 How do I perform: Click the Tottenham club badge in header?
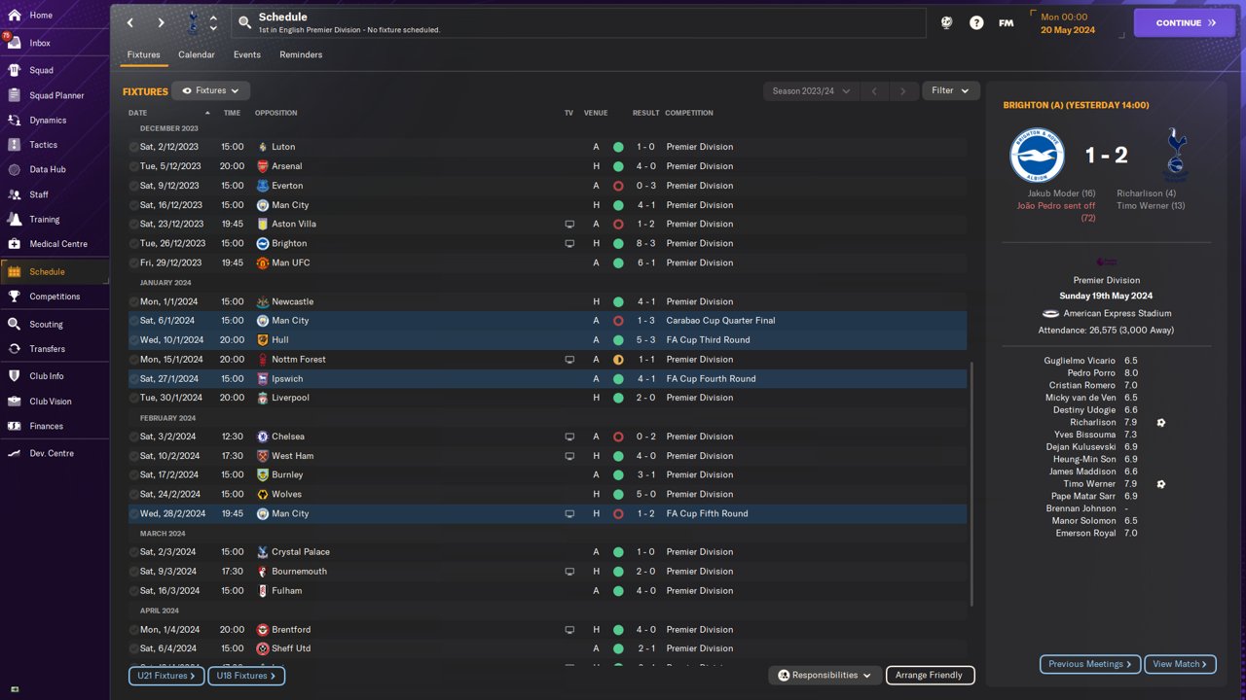pos(192,22)
